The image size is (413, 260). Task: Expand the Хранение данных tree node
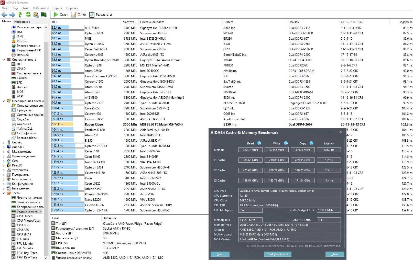point(4,156)
